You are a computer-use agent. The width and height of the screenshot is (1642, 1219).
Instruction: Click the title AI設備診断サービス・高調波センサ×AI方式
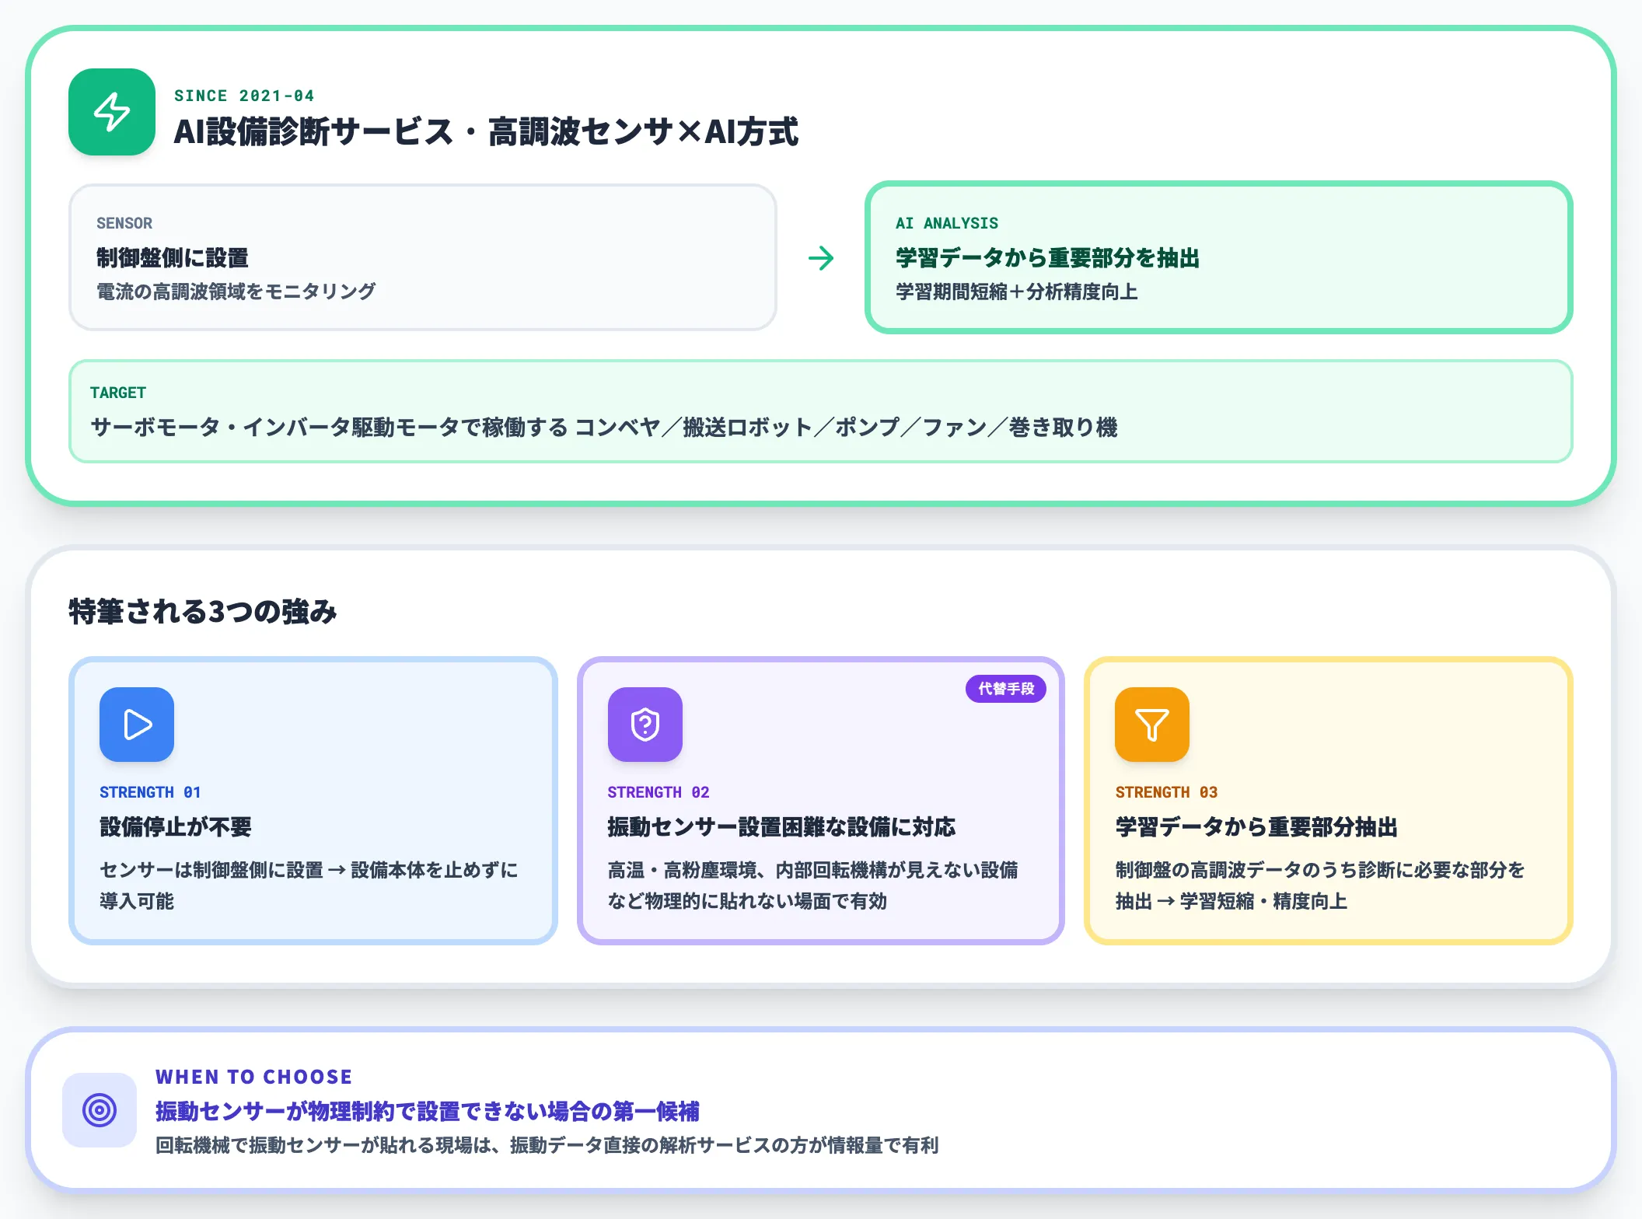(486, 131)
